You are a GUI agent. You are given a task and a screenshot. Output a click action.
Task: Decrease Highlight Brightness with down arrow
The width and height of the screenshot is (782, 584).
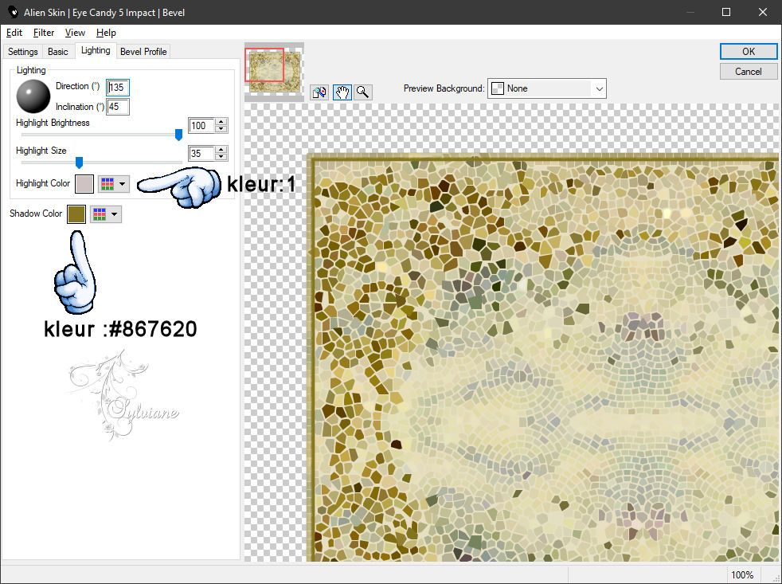tap(221, 129)
